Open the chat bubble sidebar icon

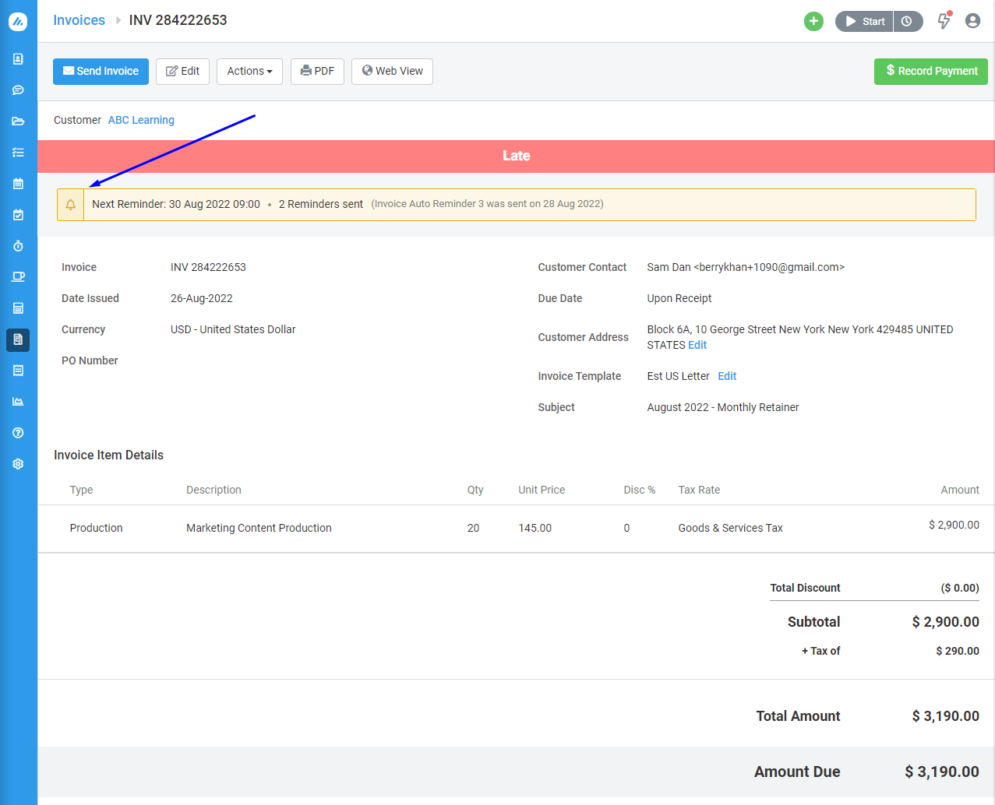point(18,90)
